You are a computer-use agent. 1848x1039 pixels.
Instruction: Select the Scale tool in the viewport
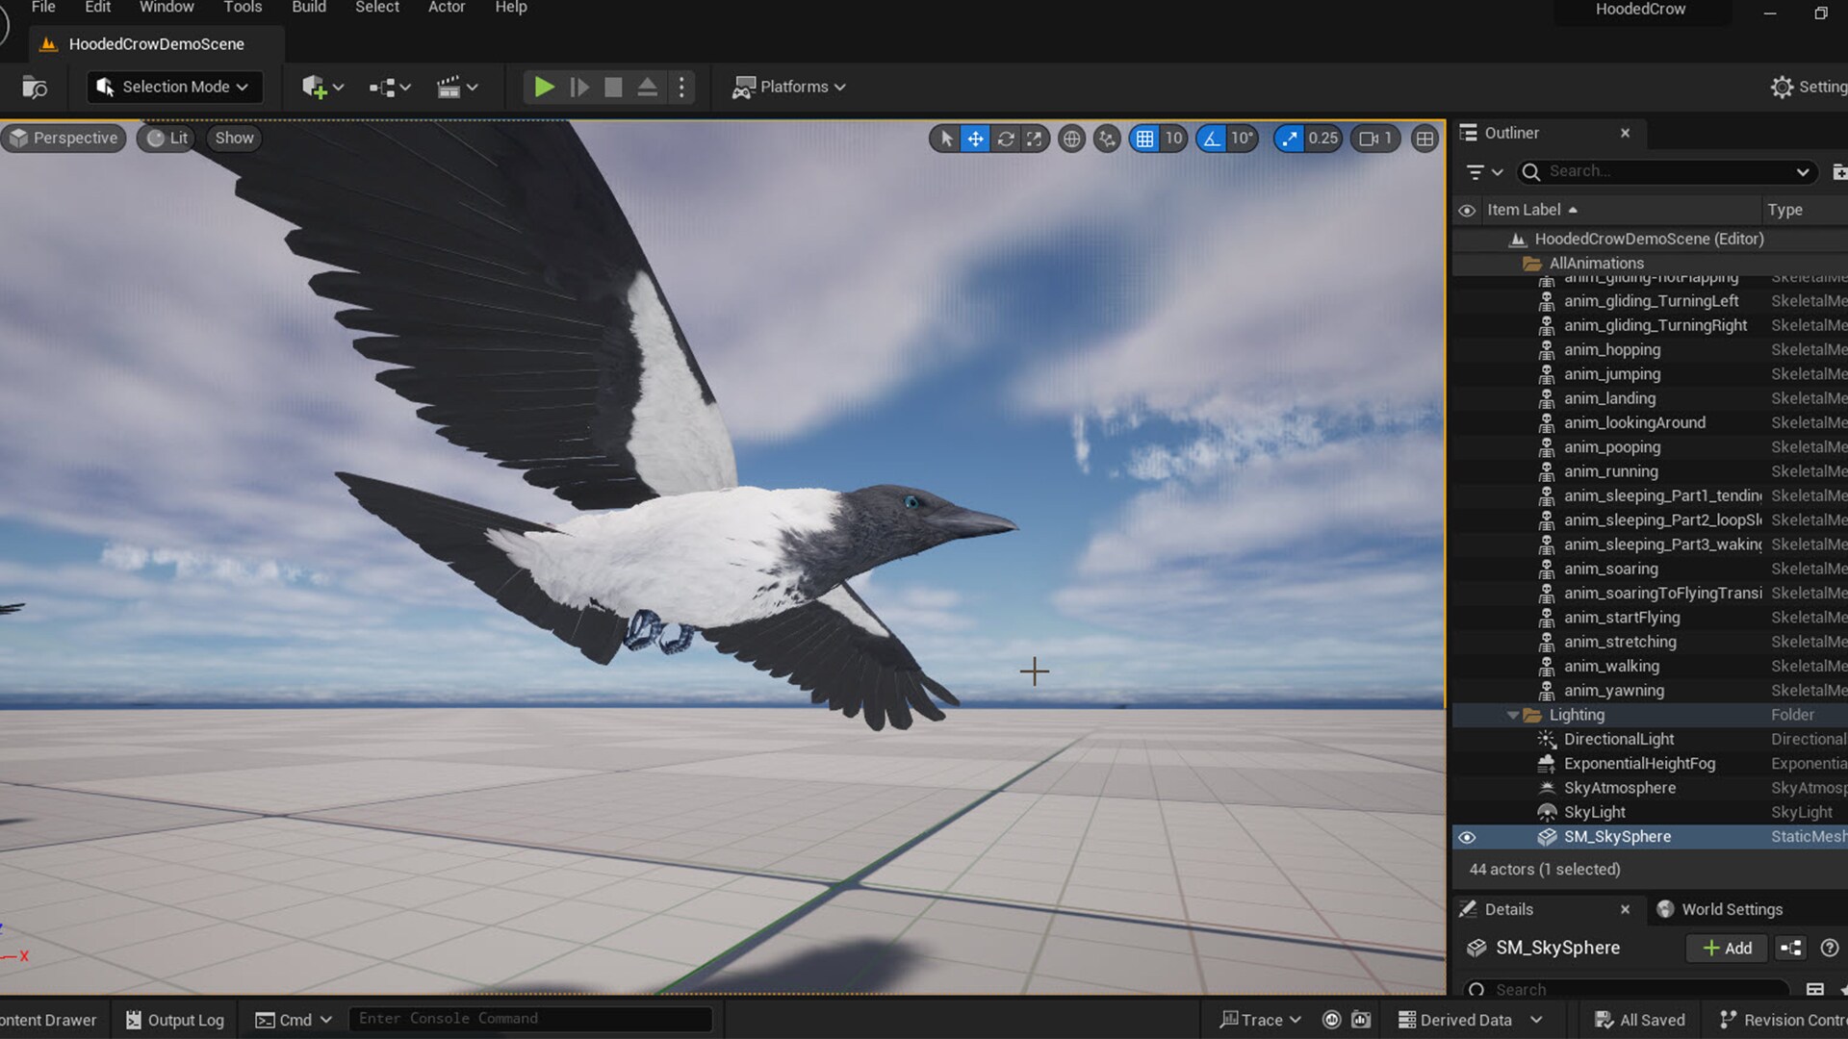pyautogui.click(x=1035, y=139)
